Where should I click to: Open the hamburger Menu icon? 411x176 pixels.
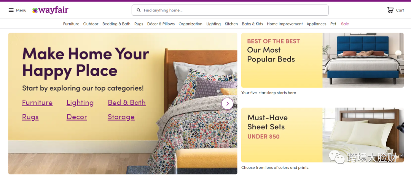(11, 10)
